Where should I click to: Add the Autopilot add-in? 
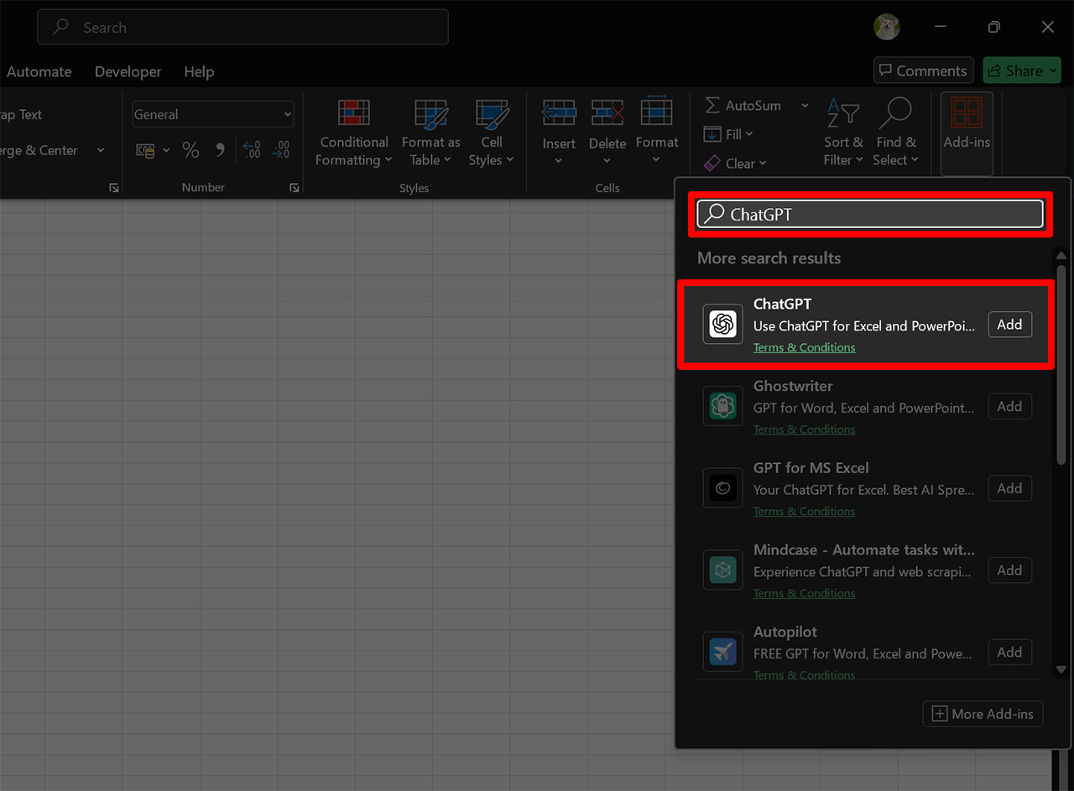1009,653
